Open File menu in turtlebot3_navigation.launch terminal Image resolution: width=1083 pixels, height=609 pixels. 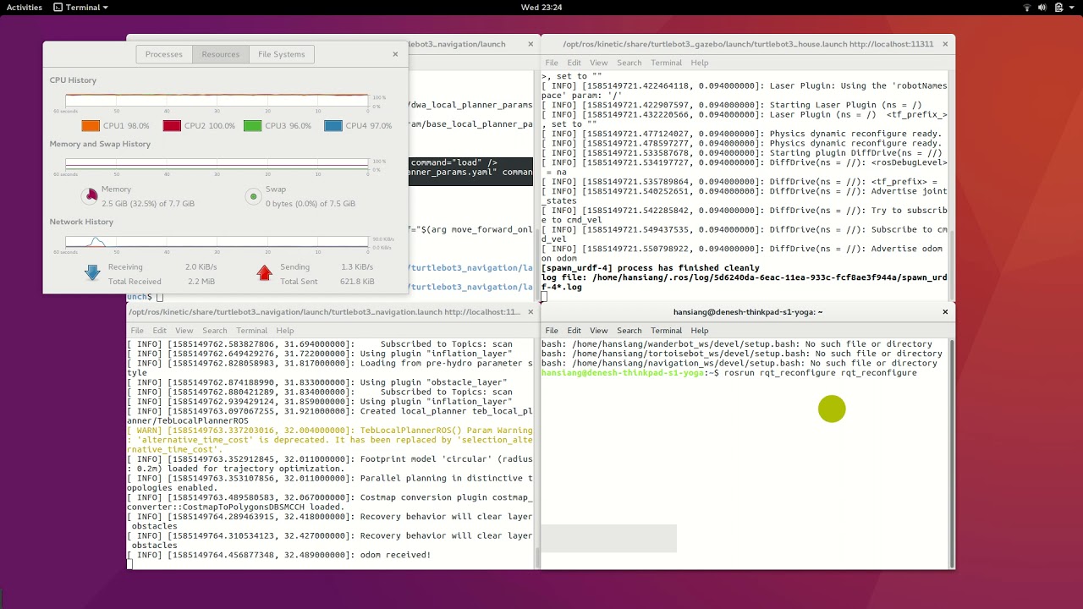coord(137,331)
